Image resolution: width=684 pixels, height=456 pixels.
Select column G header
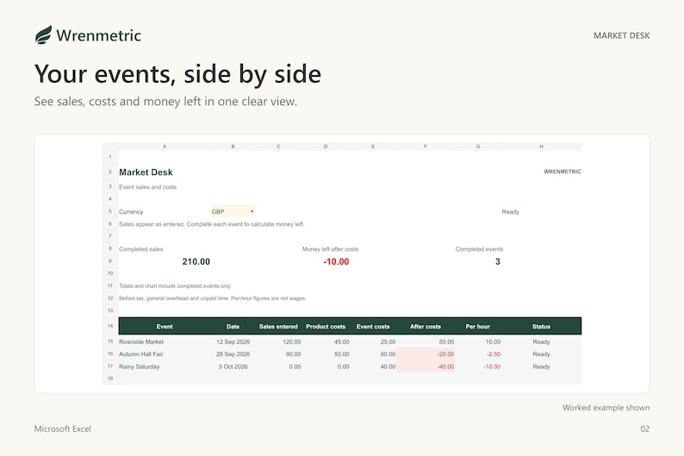click(478, 147)
